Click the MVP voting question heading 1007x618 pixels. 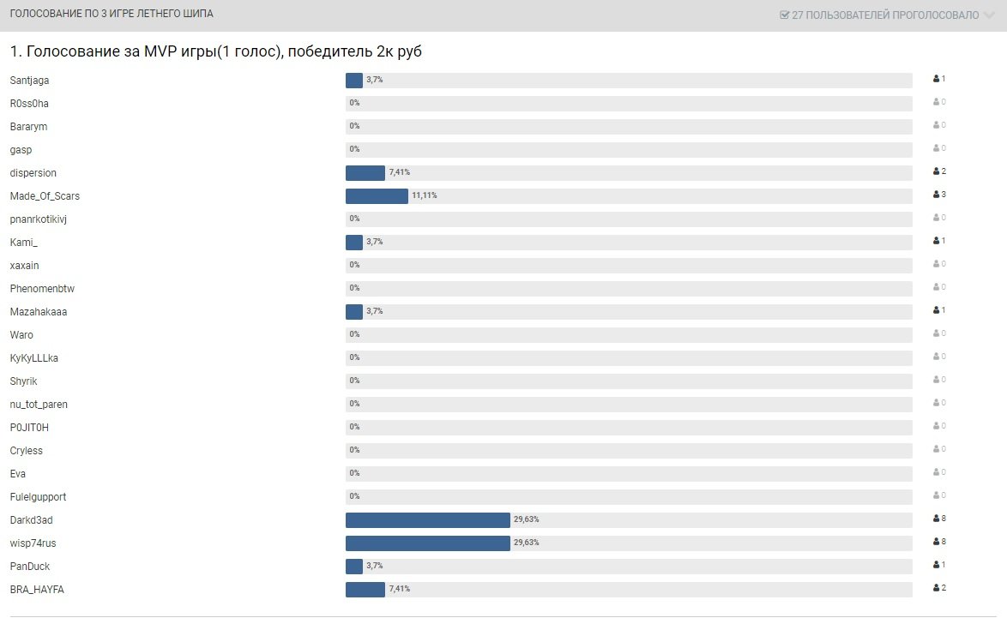click(215, 52)
